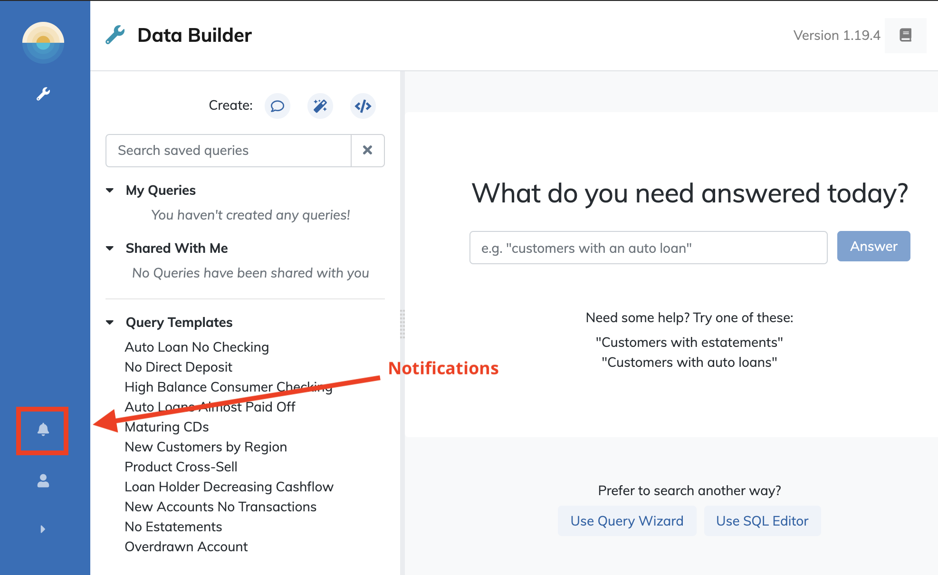Image resolution: width=938 pixels, height=575 pixels.
Task: Open New Accounts No Transactions template
Action: tap(220, 507)
